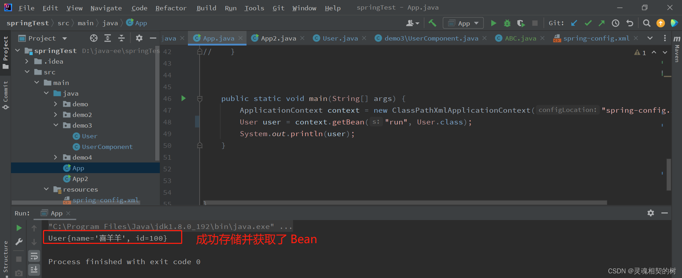
Task: Collapse the src folder
Action: pos(27,72)
